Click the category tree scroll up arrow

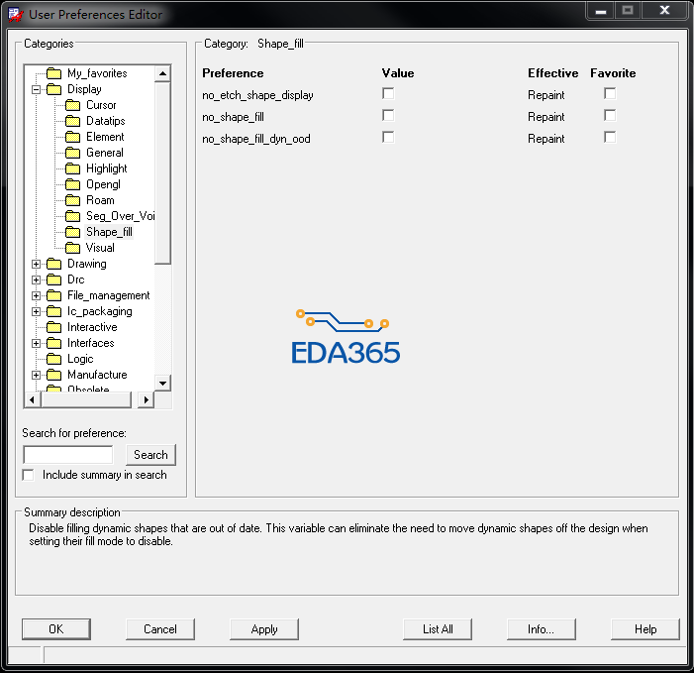(163, 73)
